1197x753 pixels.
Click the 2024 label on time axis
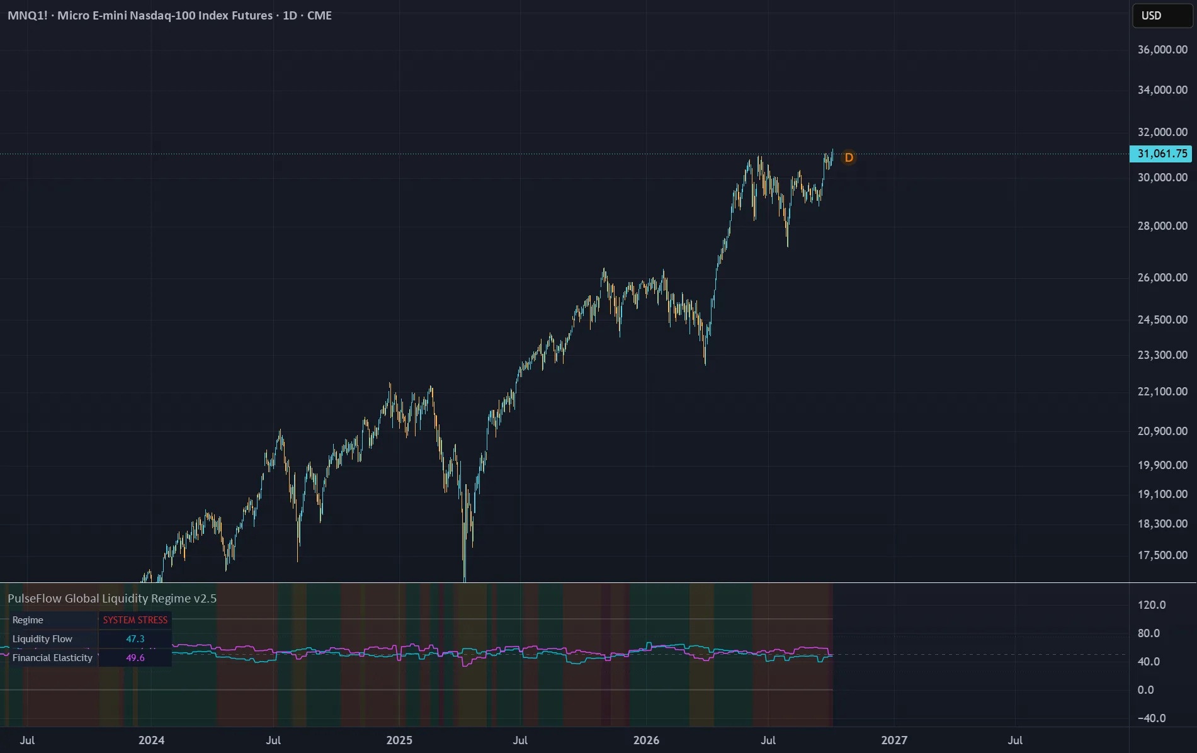[x=151, y=740]
